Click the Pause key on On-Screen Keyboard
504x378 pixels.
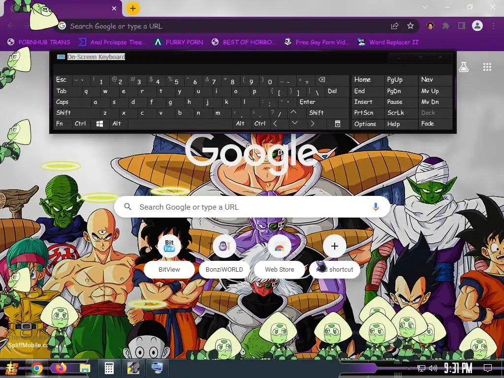[x=401, y=102]
